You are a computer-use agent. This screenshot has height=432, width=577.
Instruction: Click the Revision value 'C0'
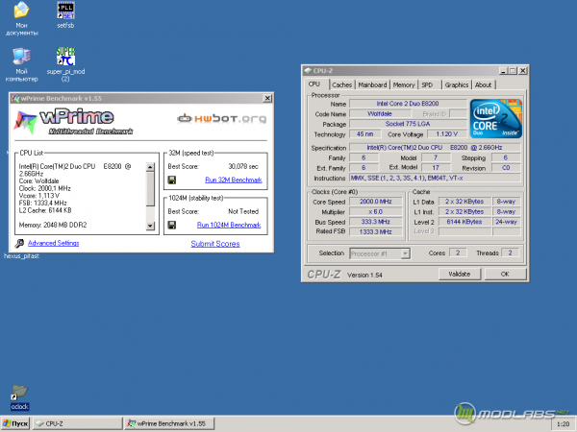point(506,168)
